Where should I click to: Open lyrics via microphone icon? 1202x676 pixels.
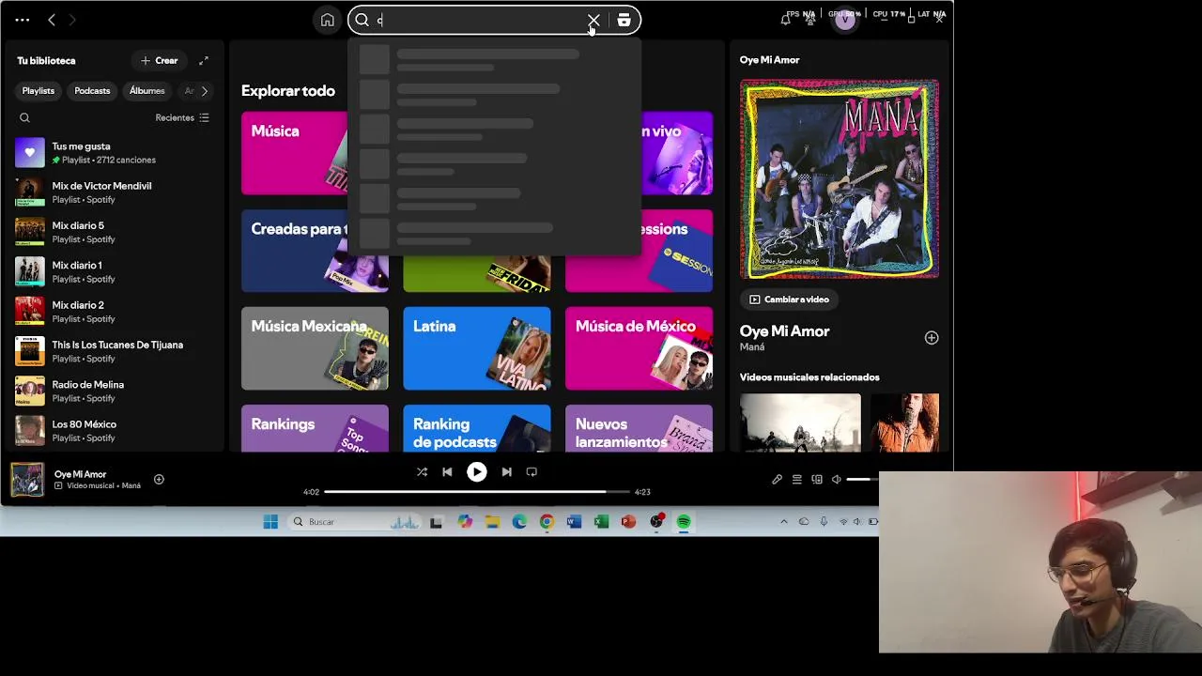[x=777, y=480]
